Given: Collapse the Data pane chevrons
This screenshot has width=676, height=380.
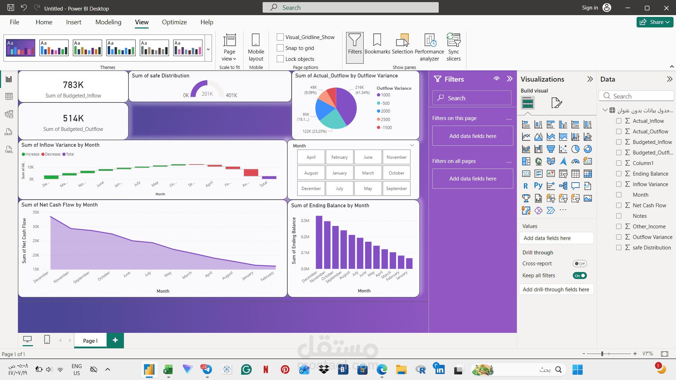Looking at the screenshot, I should [669, 79].
